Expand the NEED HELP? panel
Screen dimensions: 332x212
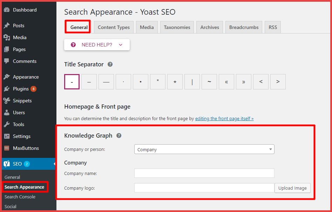pyautogui.click(x=97, y=45)
